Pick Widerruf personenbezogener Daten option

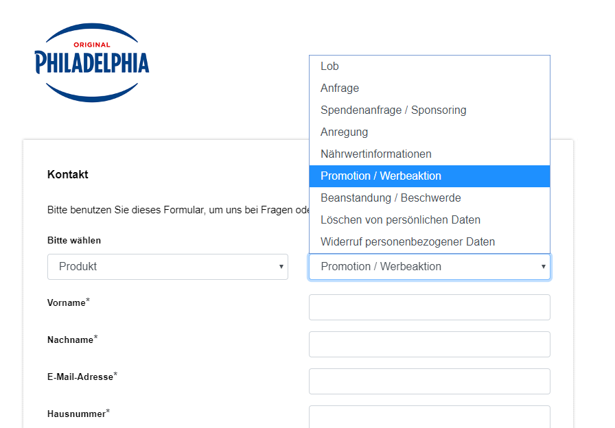[430, 242]
